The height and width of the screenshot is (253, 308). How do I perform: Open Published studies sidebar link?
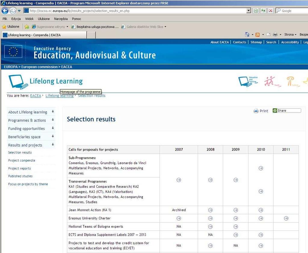point(20,176)
